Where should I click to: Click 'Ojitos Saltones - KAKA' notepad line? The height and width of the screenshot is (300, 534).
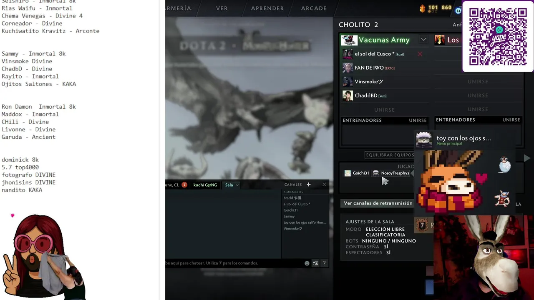point(38,84)
